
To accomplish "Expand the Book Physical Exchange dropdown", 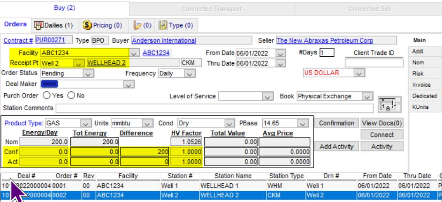I will tap(367, 97).
